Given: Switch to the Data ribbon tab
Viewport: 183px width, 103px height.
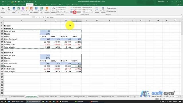Looking at the screenshot, I should [x=36, y=5].
